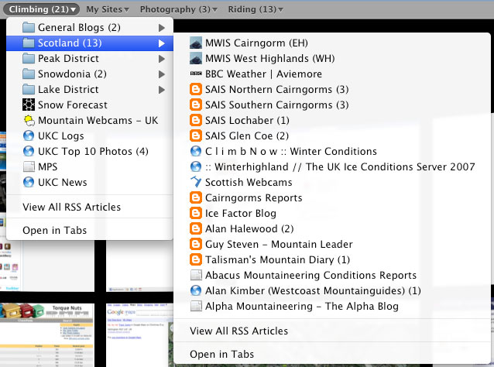Open Guy Steven – Mountain Leader bookmark
Image resolution: width=494 pixels, height=367 pixels.
pos(332,244)
